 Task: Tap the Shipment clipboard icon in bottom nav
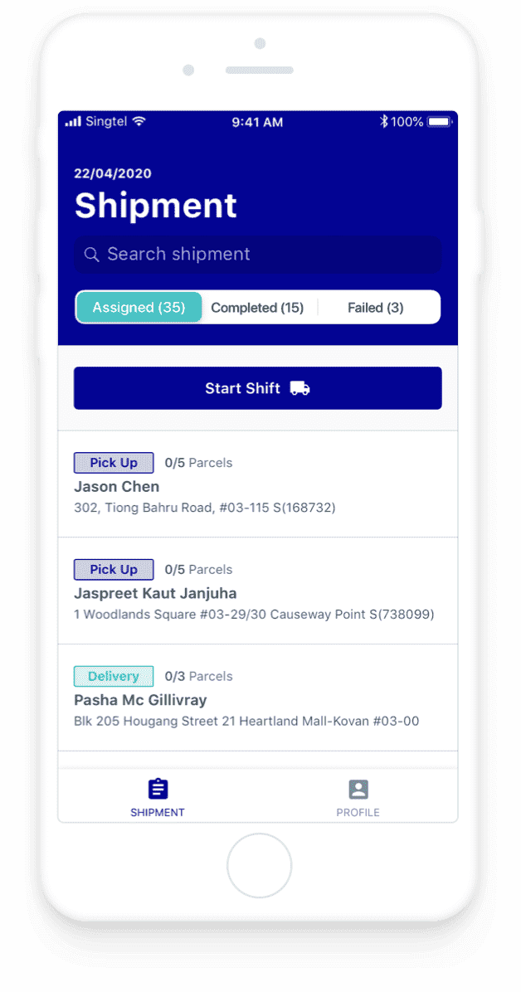(x=158, y=788)
